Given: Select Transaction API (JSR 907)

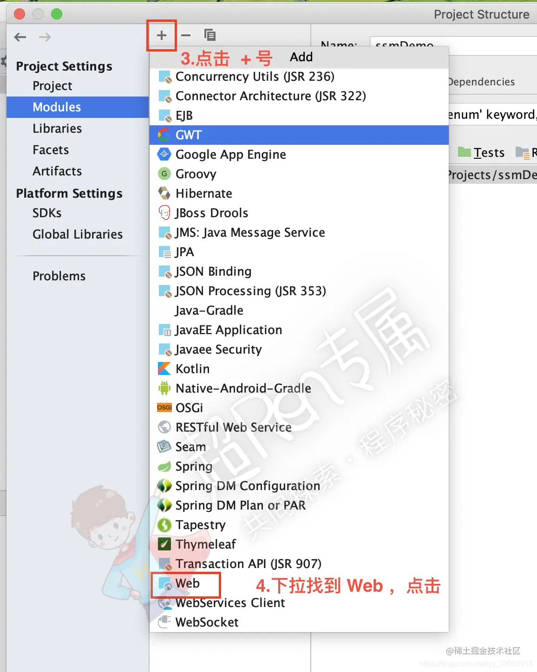Looking at the screenshot, I should coord(299,564).
